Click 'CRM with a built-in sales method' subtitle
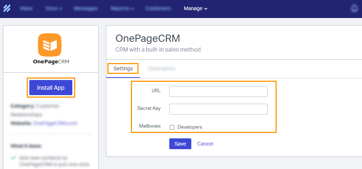Screen dimensions: 362x169 [x=158, y=49]
